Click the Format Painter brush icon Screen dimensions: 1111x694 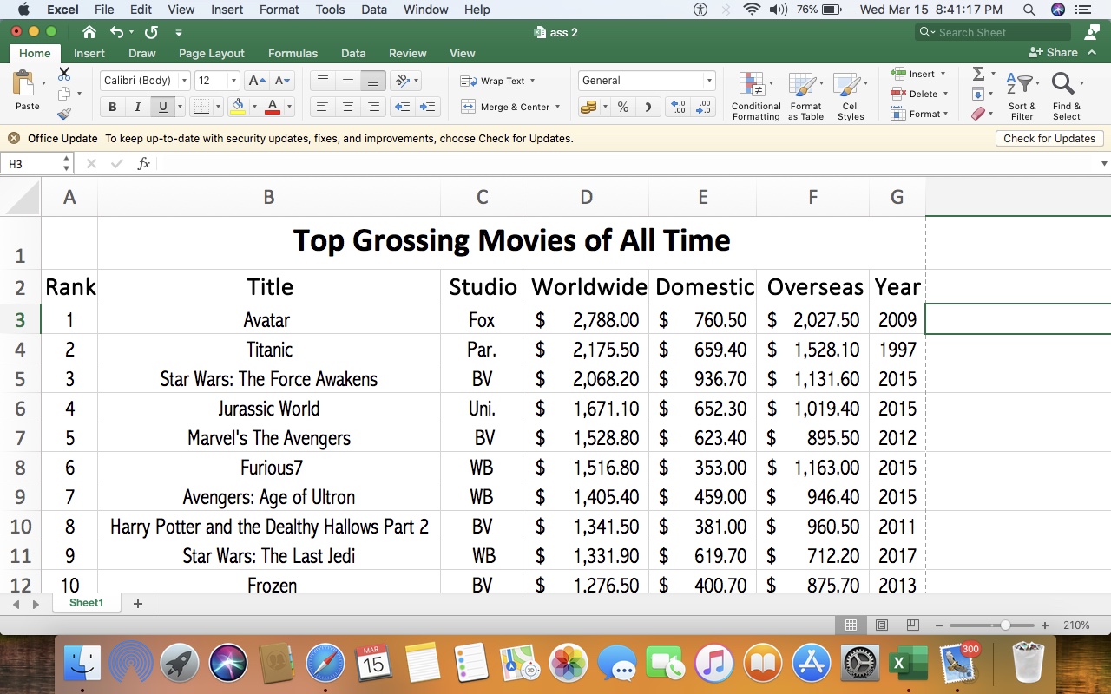[64, 114]
